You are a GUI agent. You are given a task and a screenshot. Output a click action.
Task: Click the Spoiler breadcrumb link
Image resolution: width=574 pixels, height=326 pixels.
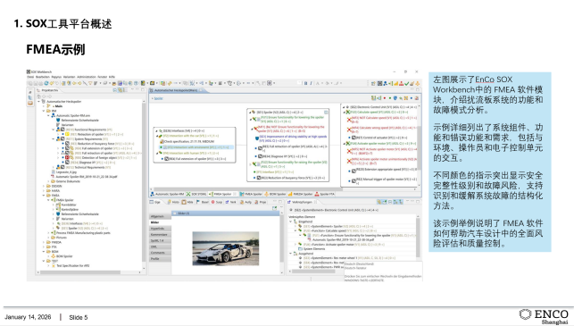(x=158, y=98)
